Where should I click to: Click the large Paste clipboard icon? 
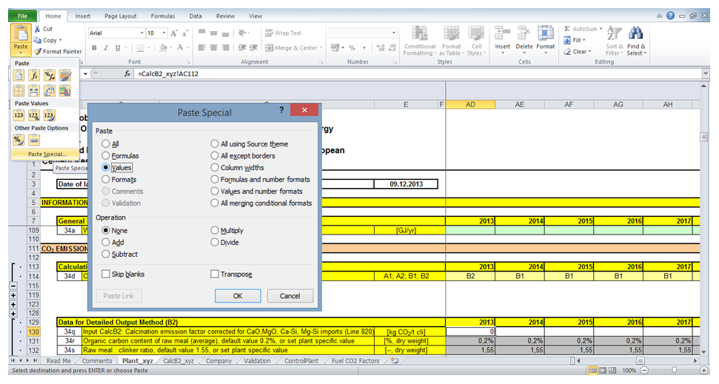(x=20, y=33)
